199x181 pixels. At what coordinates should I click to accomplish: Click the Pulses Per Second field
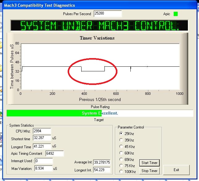pyautogui.click(x=108, y=14)
